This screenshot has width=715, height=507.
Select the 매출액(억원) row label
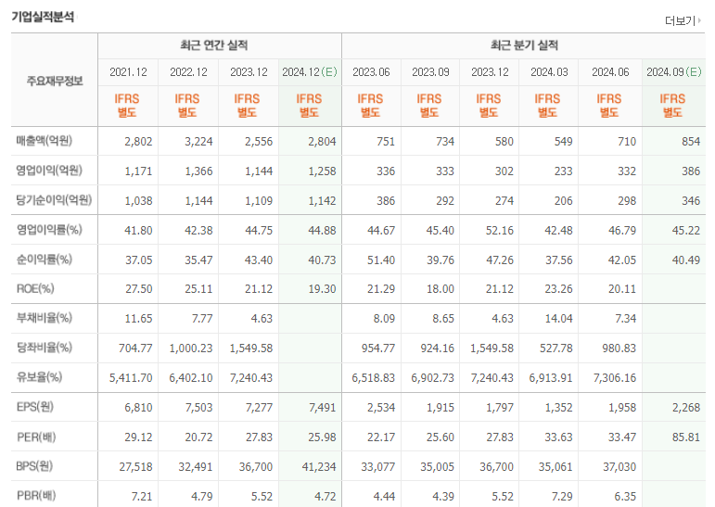[x=45, y=141]
